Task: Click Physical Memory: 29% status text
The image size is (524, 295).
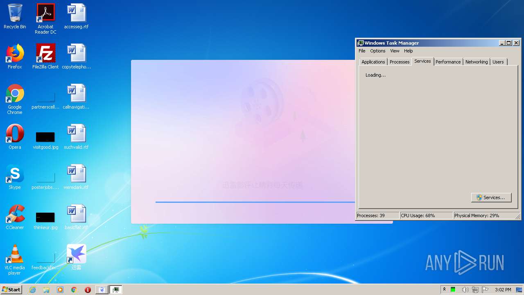Action: (477, 216)
